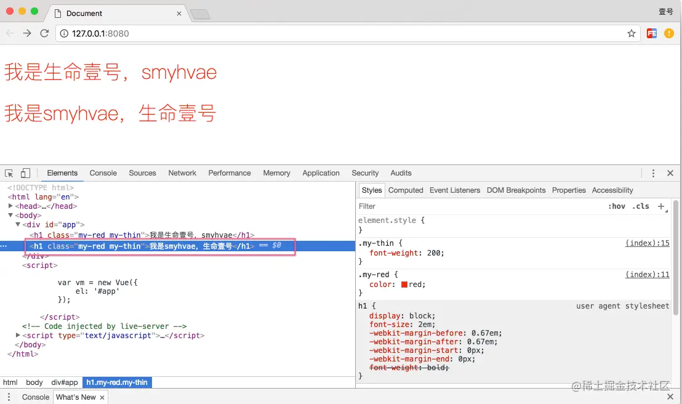Activate the inspect element picker icon

(9, 173)
